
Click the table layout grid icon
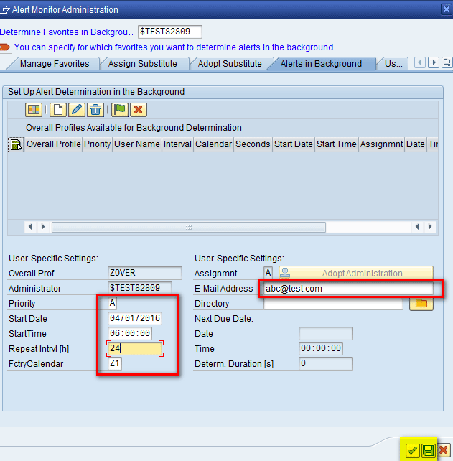pos(34,110)
